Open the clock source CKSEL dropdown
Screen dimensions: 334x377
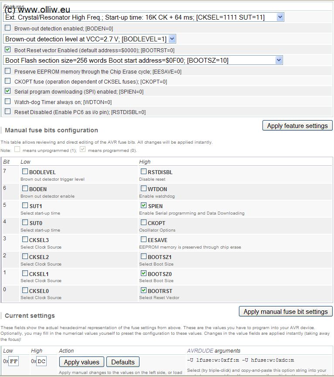(280, 17)
